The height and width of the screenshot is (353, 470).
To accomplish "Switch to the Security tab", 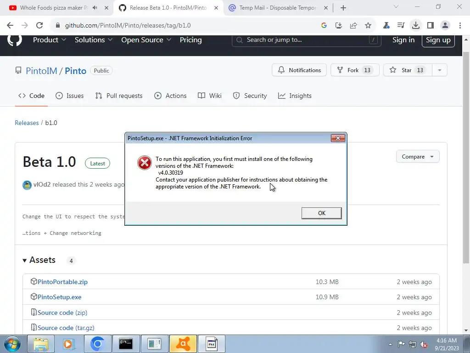I will point(250,96).
